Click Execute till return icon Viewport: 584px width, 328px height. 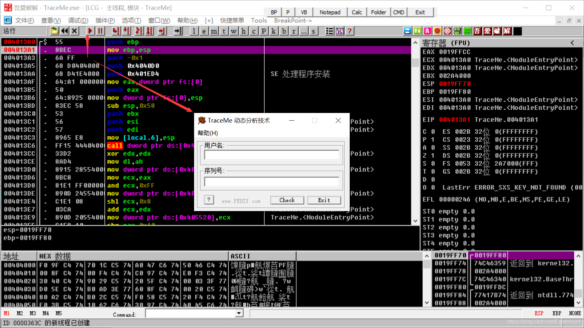click(x=162, y=31)
